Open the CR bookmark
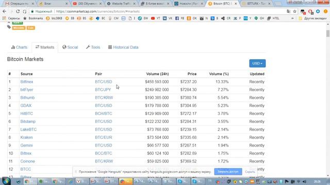The width and height of the screenshot is (330, 185). 226,18
